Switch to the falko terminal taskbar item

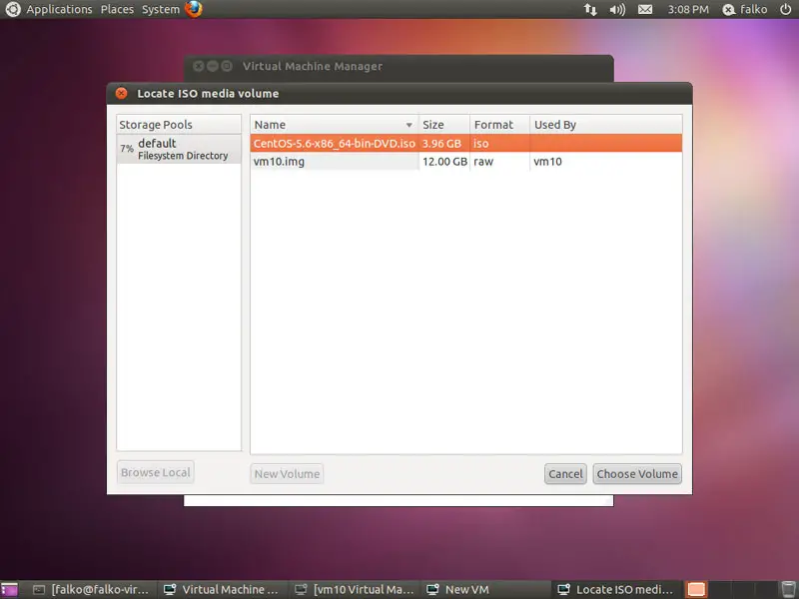[x=91, y=589]
